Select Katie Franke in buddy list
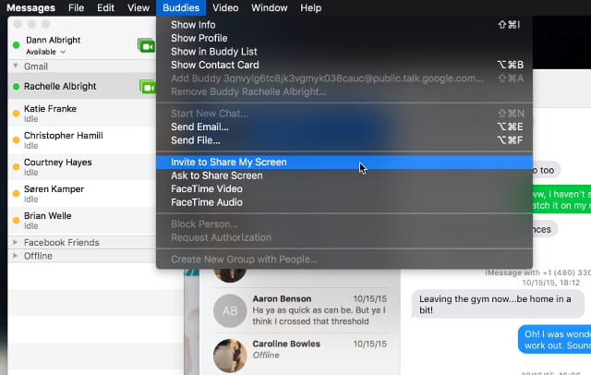This screenshot has height=375, width=591. pyautogui.click(x=82, y=114)
